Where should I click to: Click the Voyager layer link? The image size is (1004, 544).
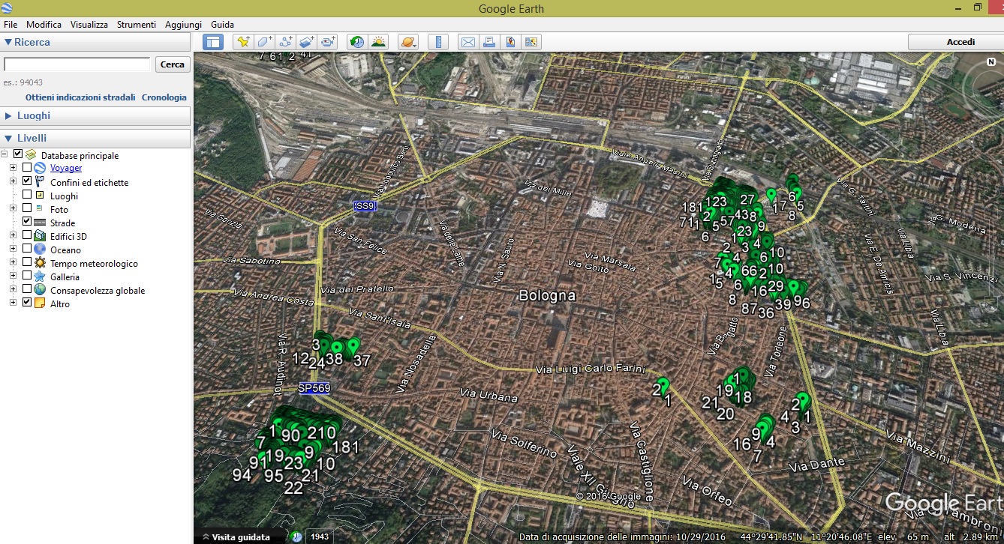66,168
